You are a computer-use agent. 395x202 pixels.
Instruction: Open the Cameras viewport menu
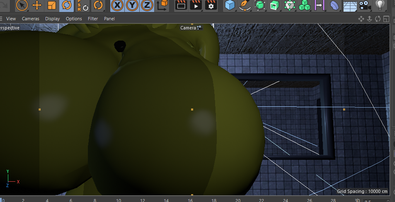click(x=31, y=19)
